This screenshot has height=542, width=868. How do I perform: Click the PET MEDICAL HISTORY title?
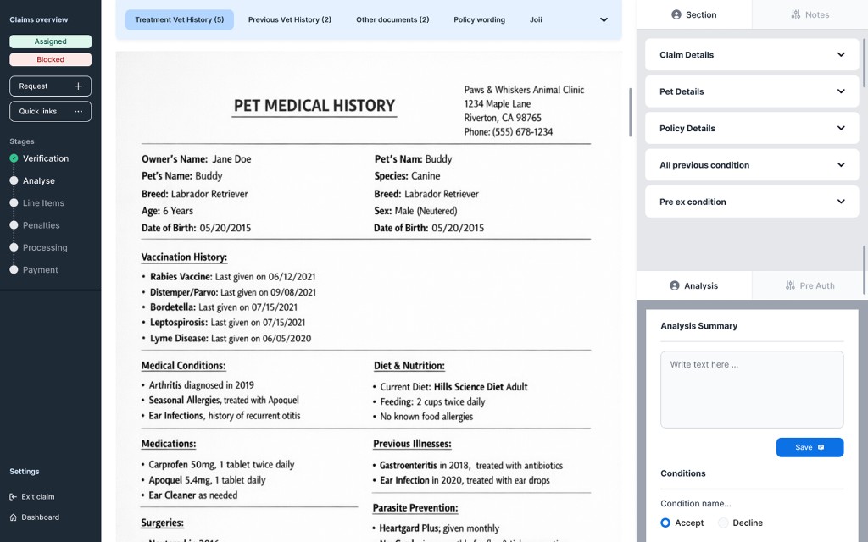click(x=314, y=106)
